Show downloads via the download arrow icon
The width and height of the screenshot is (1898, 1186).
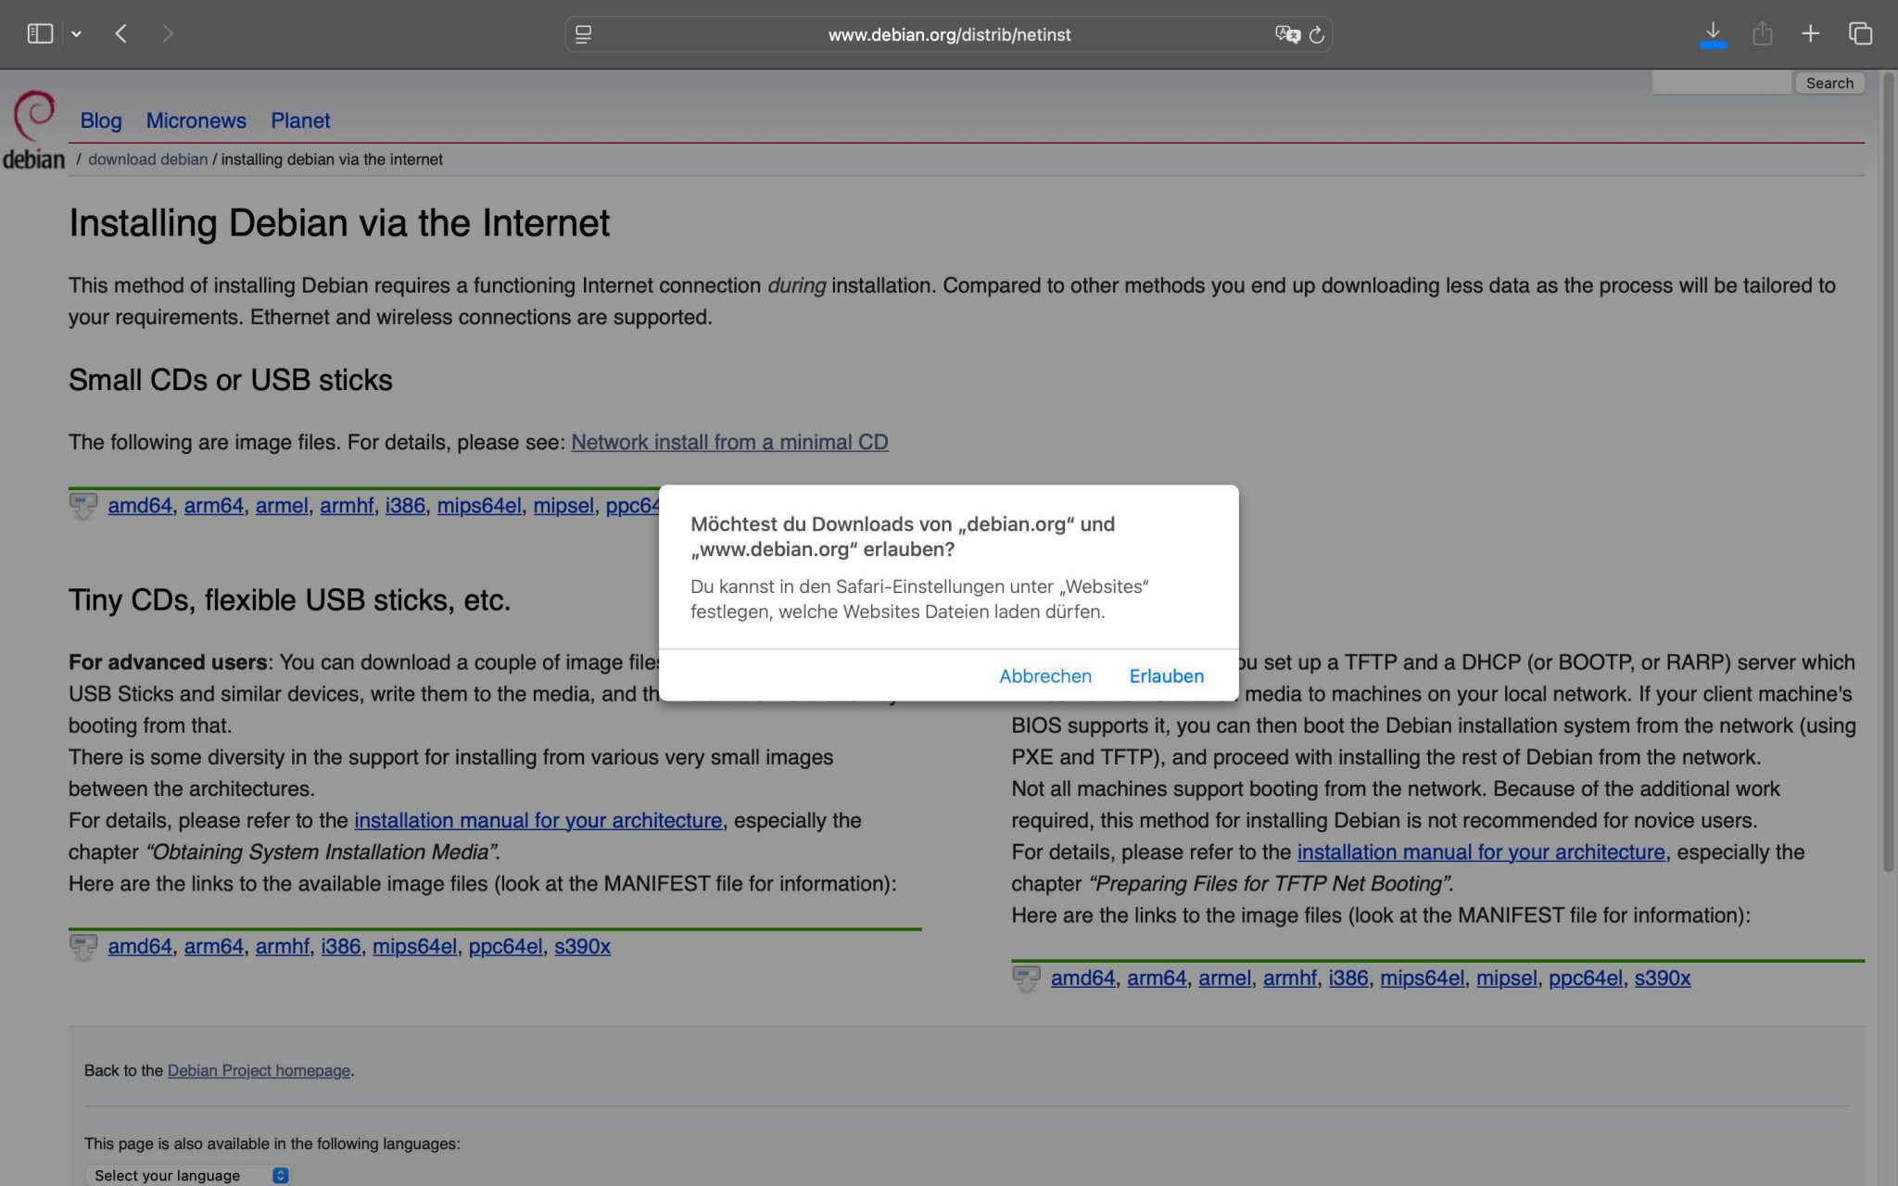(x=1713, y=34)
